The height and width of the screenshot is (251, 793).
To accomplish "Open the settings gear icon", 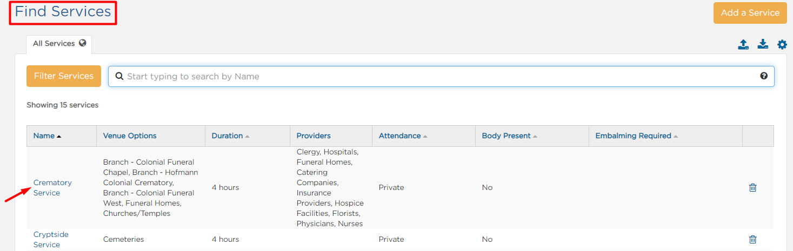I will 782,44.
